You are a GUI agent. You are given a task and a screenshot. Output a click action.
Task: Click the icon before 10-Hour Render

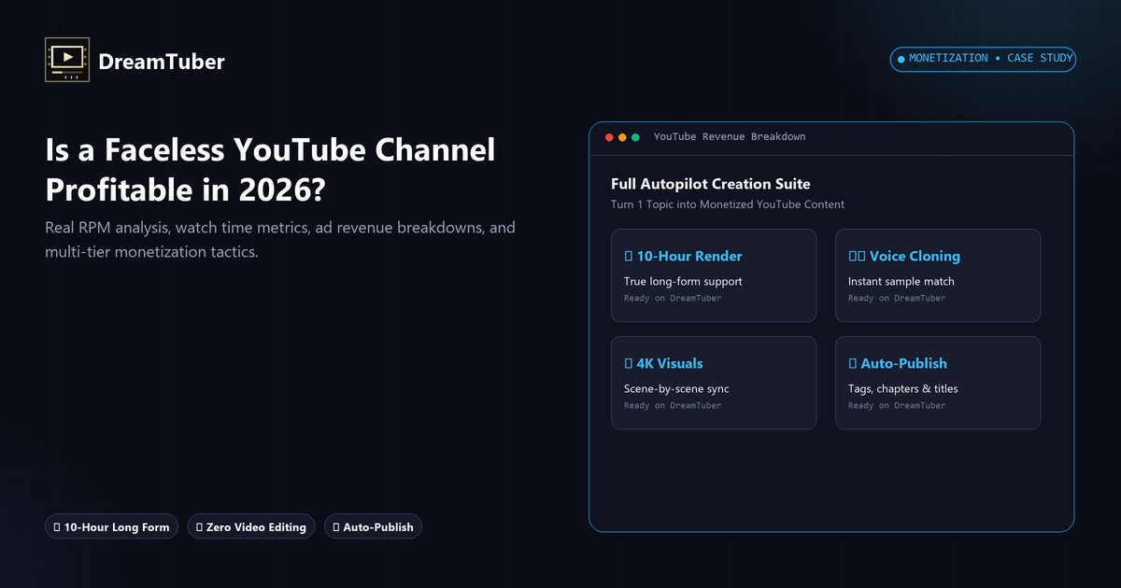(x=629, y=256)
